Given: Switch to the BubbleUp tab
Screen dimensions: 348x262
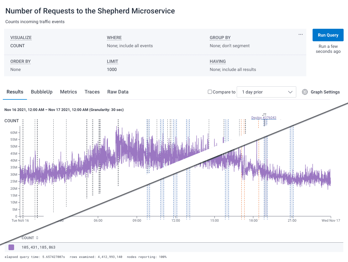Looking at the screenshot, I should 42,92.
